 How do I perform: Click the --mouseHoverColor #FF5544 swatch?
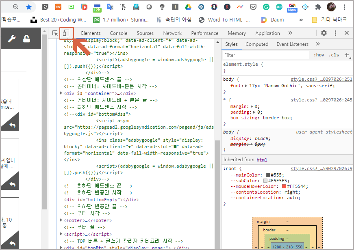click(284, 186)
